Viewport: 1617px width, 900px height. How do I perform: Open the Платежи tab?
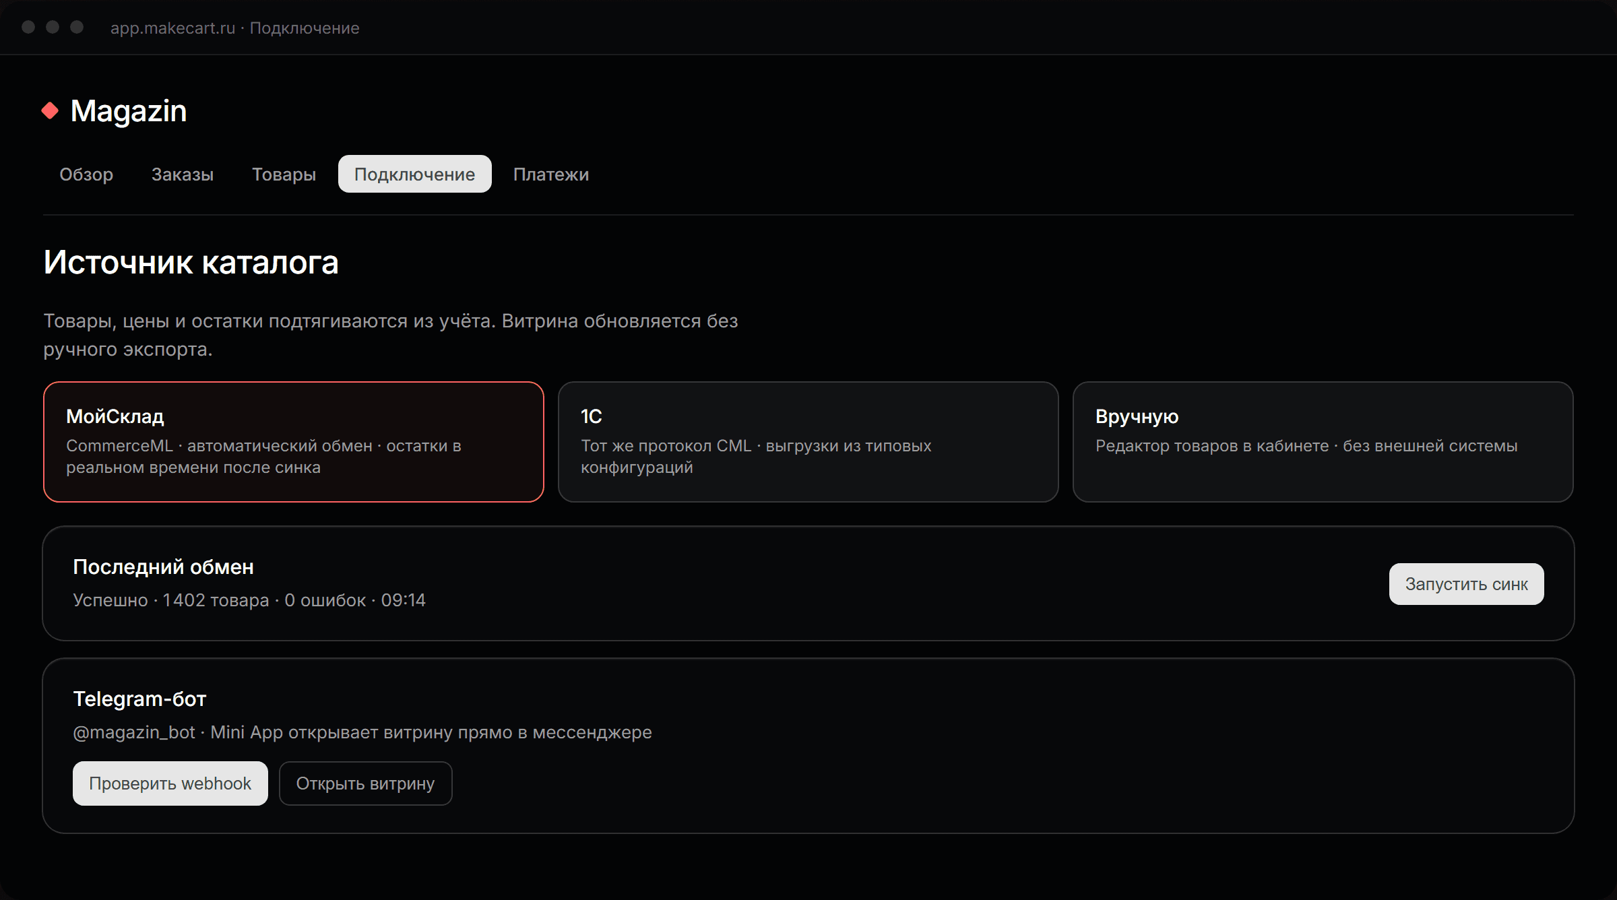tap(551, 174)
